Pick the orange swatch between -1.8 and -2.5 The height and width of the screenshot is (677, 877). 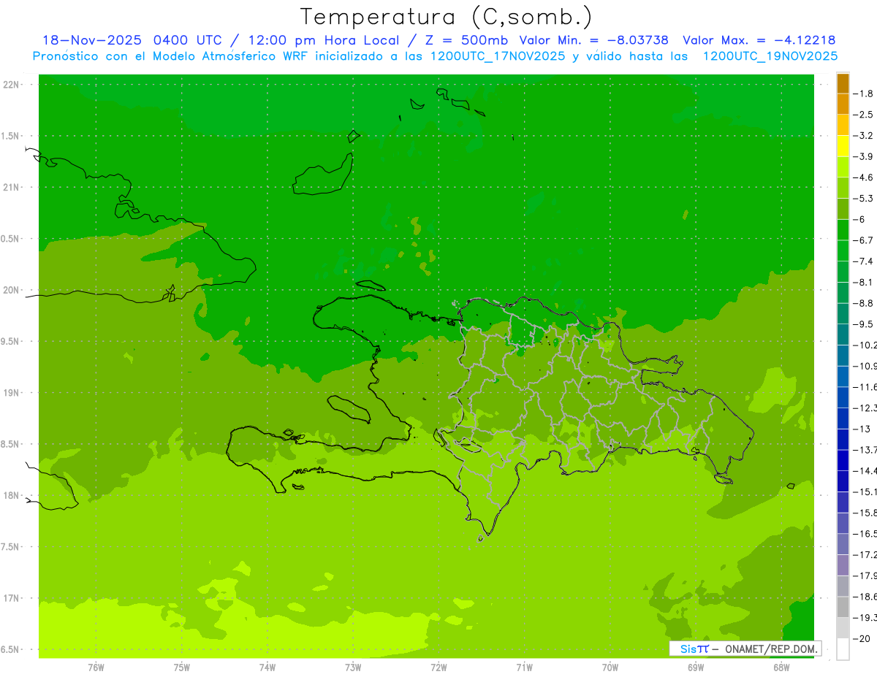843,104
